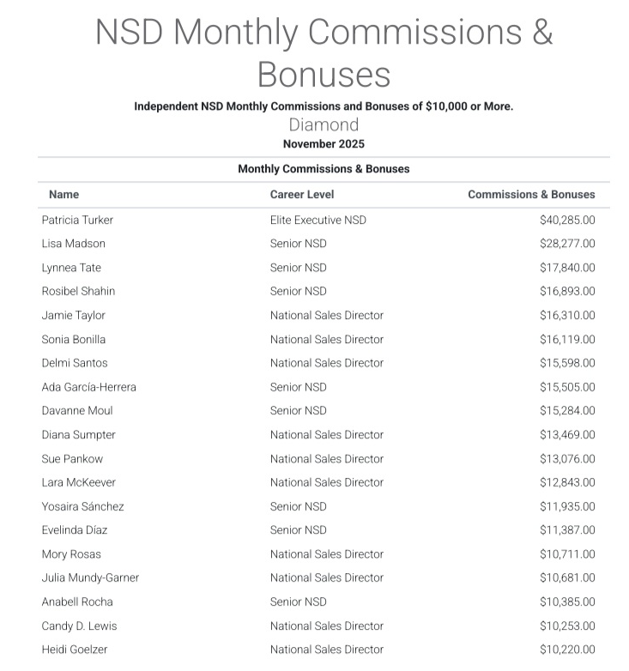Select the Ada García-Herrera name

tap(88, 387)
